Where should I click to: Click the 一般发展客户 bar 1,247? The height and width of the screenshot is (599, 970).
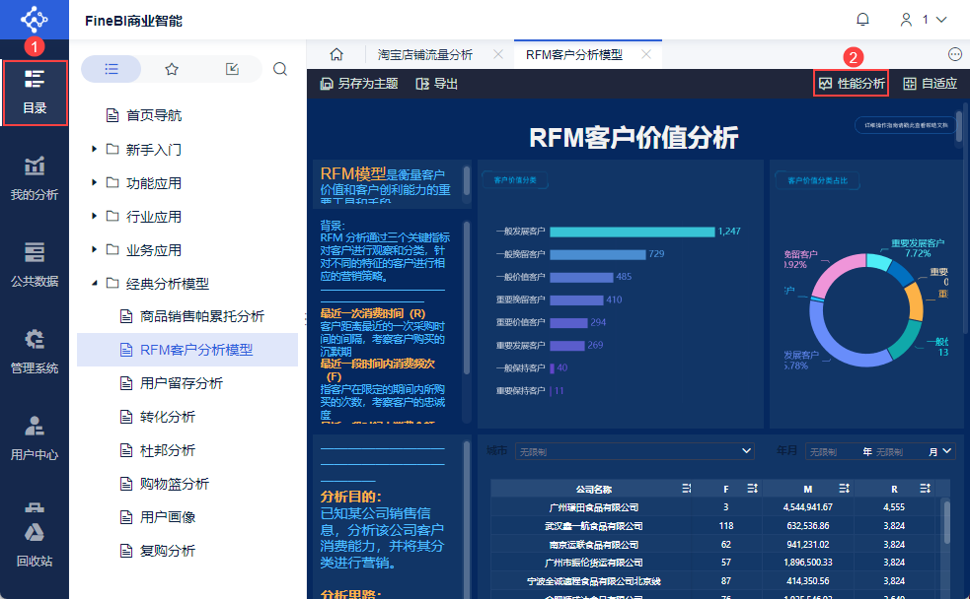(x=633, y=232)
